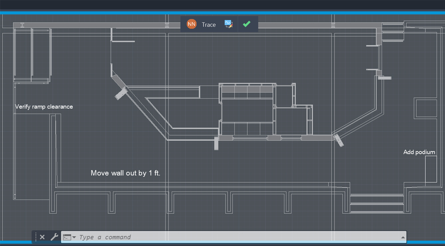
Task: Click the up arrow to expand command history
Action: tap(403, 237)
